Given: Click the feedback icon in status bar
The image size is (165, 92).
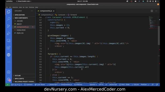Looking at the screenshot, I should tap(153, 85).
